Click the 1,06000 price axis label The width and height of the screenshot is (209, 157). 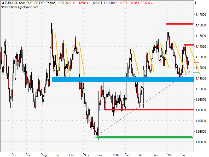pyautogui.click(x=201, y=132)
